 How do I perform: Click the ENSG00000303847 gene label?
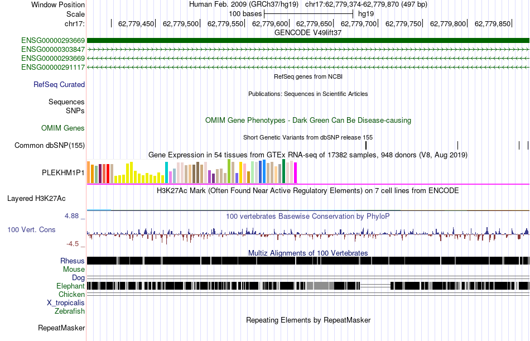[x=53, y=50]
